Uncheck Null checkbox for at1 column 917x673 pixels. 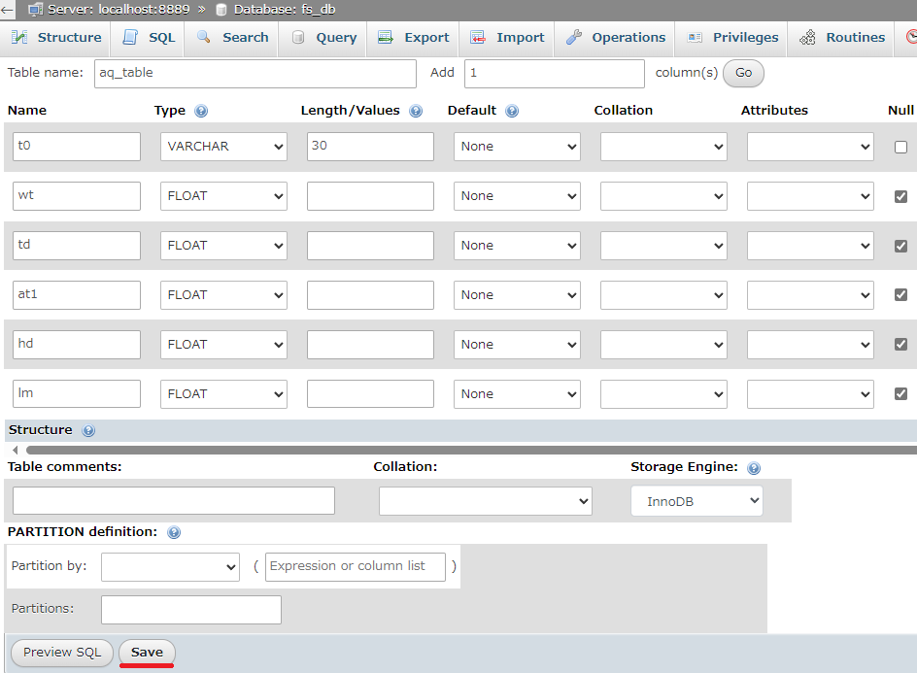tap(901, 294)
